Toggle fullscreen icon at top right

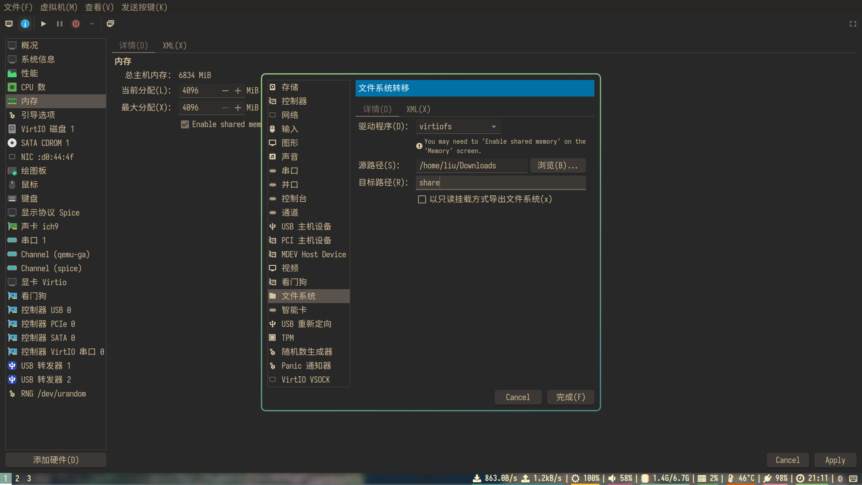click(853, 24)
